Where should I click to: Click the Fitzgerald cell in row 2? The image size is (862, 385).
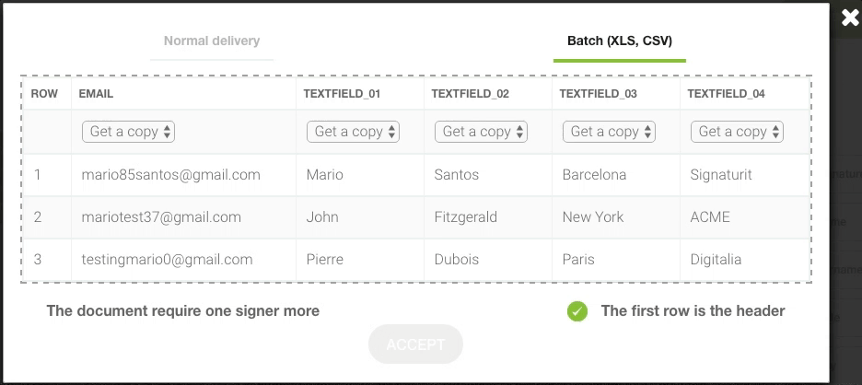[487, 217]
